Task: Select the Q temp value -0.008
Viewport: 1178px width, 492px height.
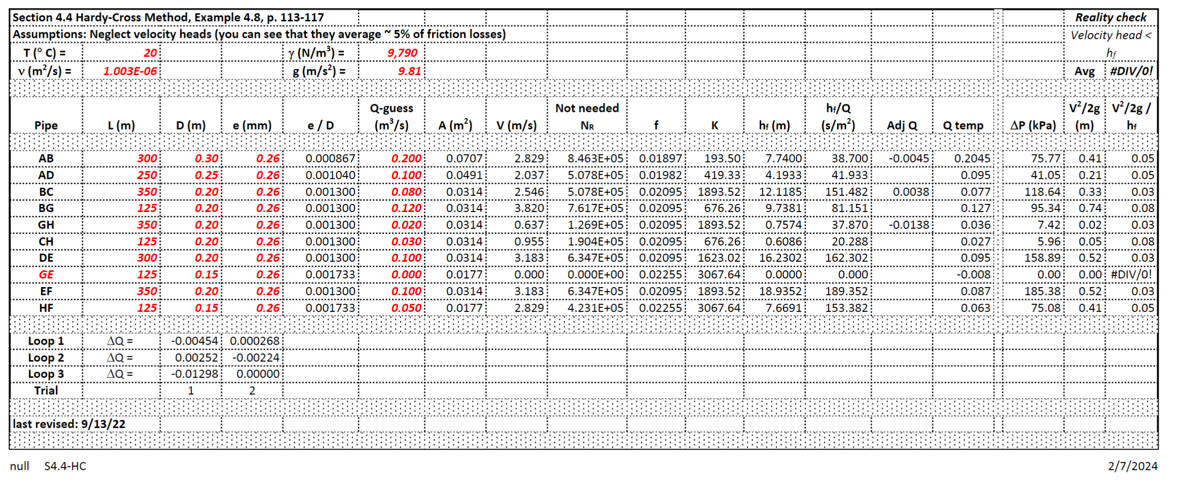Action: 973,274
